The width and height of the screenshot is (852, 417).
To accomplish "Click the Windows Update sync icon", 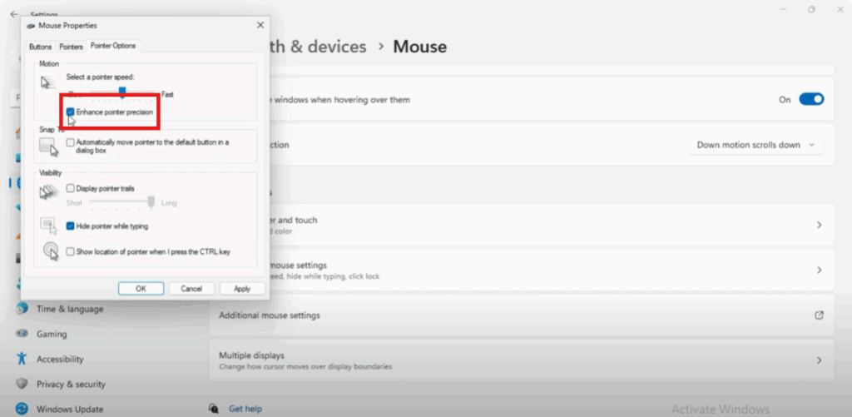I will pyautogui.click(x=22, y=409).
